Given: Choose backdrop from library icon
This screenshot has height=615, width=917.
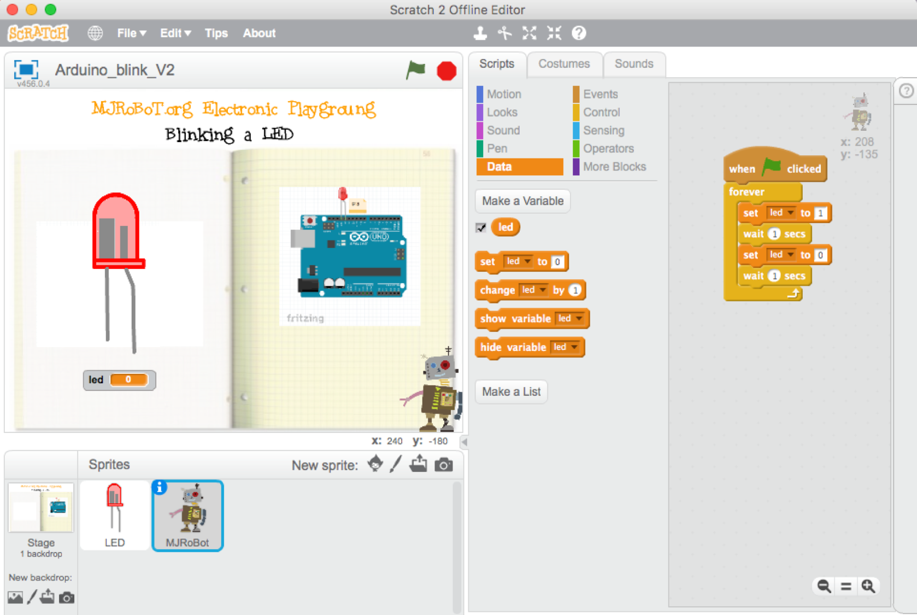Looking at the screenshot, I should (x=15, y=598).
